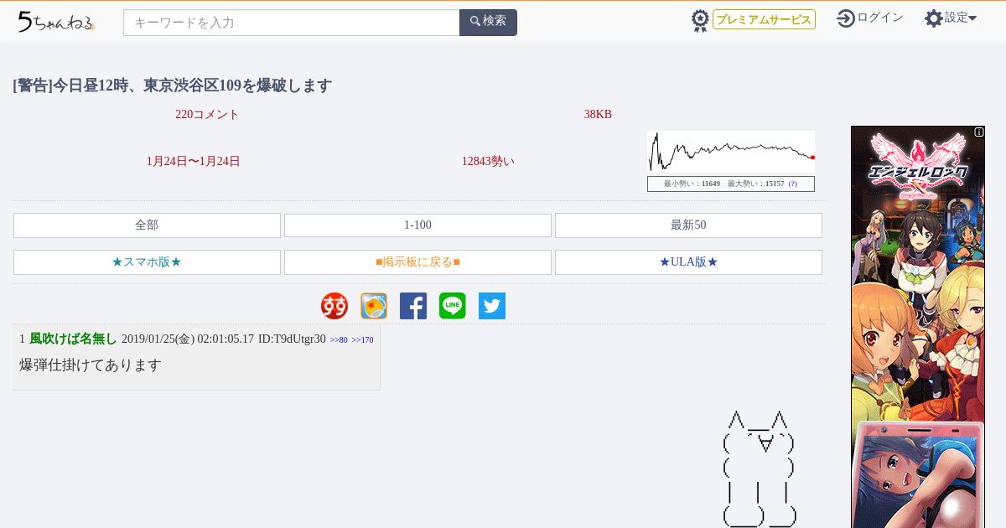Screen dimensions: 1006x528
Task: Open the 5ちゃんねる logo homepage
Action: coord(55,22)
